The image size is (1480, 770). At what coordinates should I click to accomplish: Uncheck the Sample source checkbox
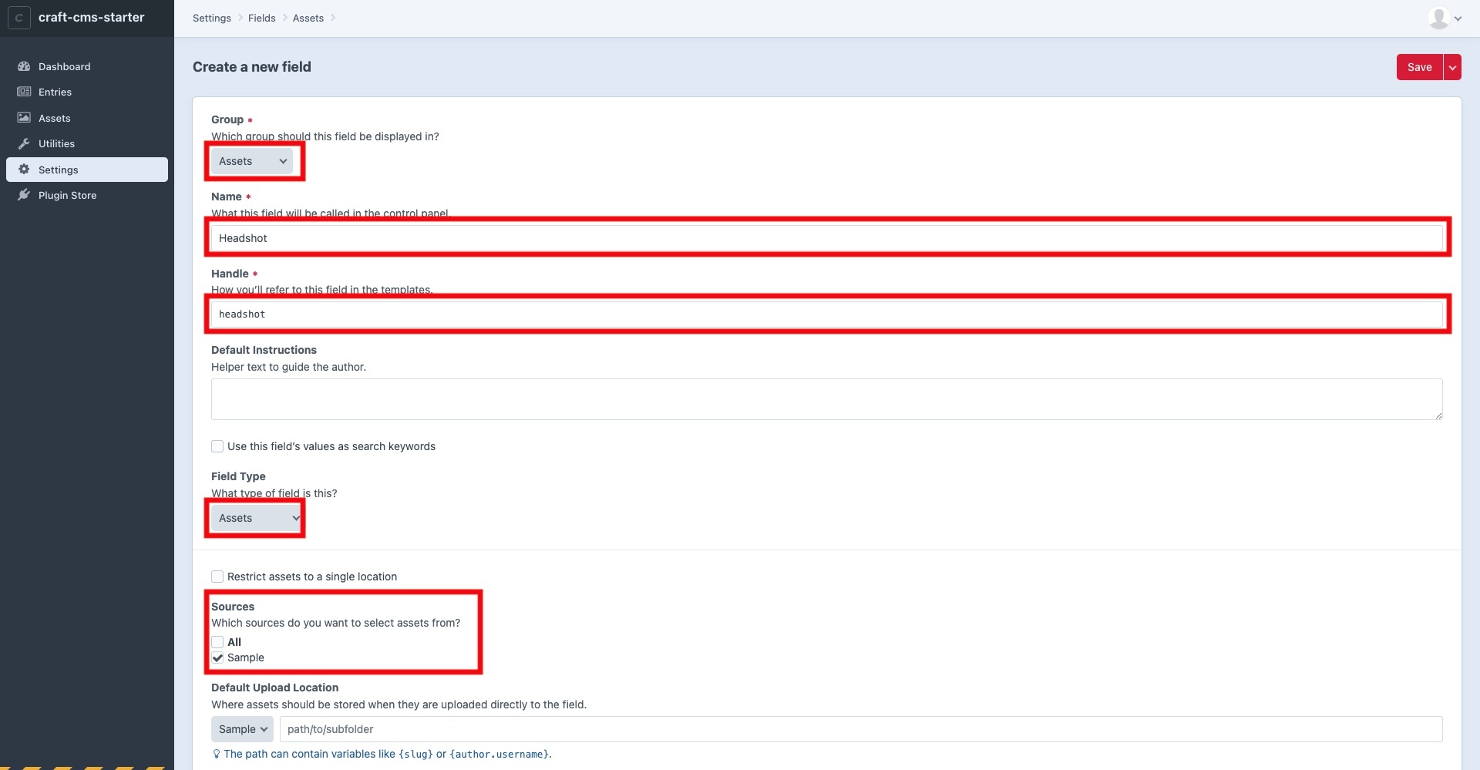tap(217, 657)
